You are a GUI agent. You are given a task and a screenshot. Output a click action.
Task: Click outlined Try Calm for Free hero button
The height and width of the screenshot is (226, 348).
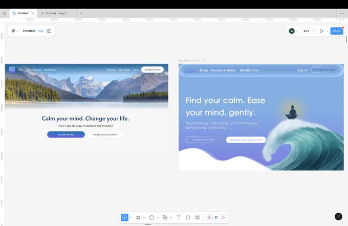203,140
